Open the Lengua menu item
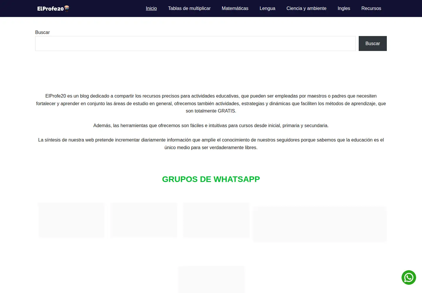This screenshot has width=422, height=293. [x=267, y=8]
